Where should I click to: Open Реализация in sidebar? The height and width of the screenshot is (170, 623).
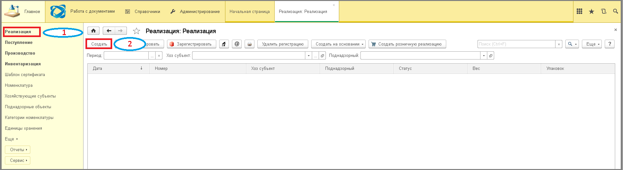pyautogui.click(x=18, y=32)
